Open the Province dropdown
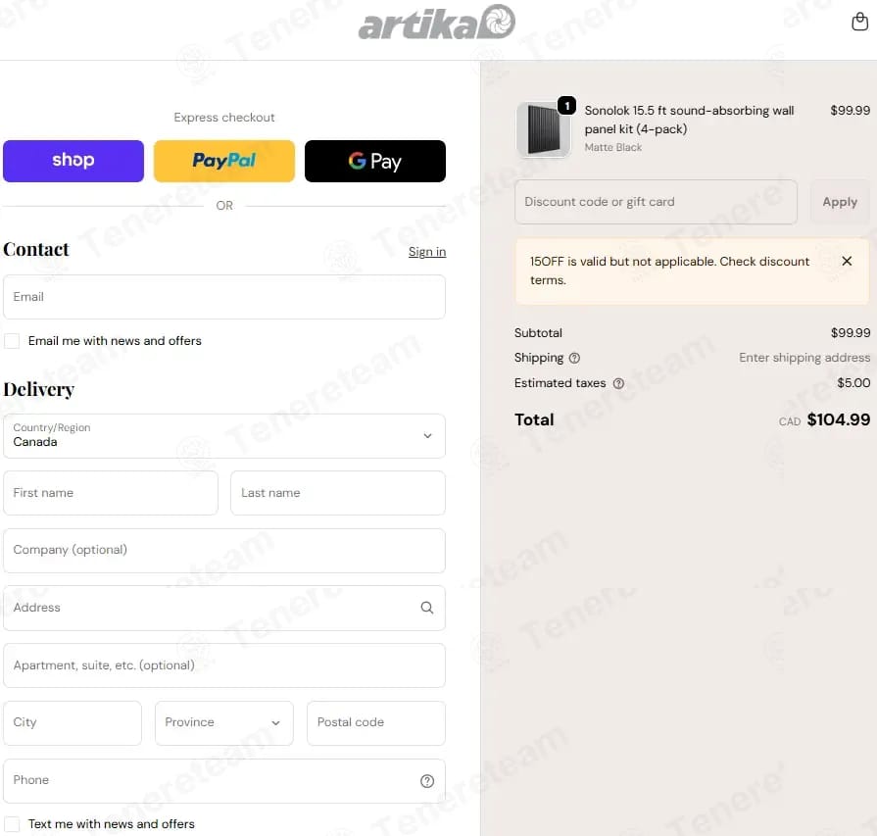 click(x=224, y=723)
